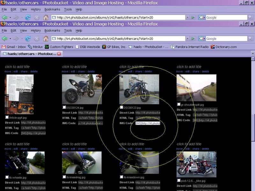This screenshot has width=255, height=191.
Task: Open the Dictionary.com bookmark
Action: tap(223, 47)
